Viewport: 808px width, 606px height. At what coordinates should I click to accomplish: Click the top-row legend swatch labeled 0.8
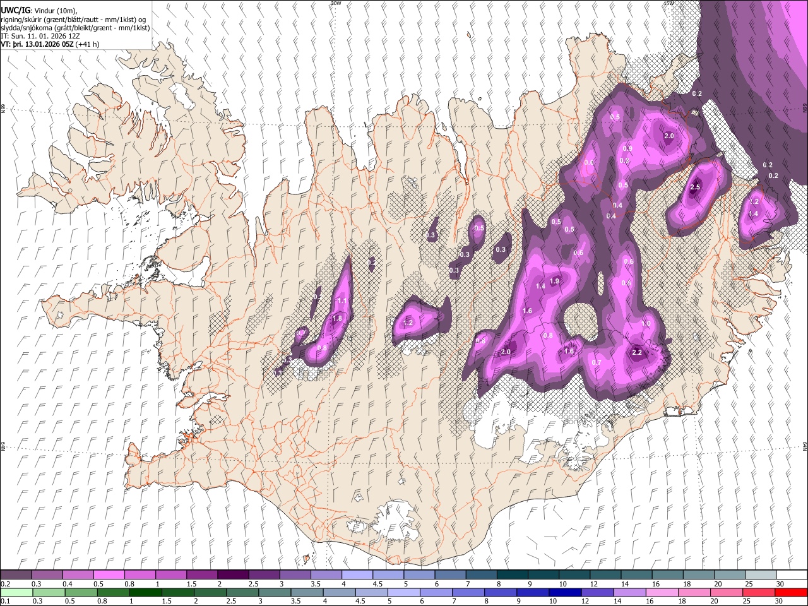[x=140, y=574]
